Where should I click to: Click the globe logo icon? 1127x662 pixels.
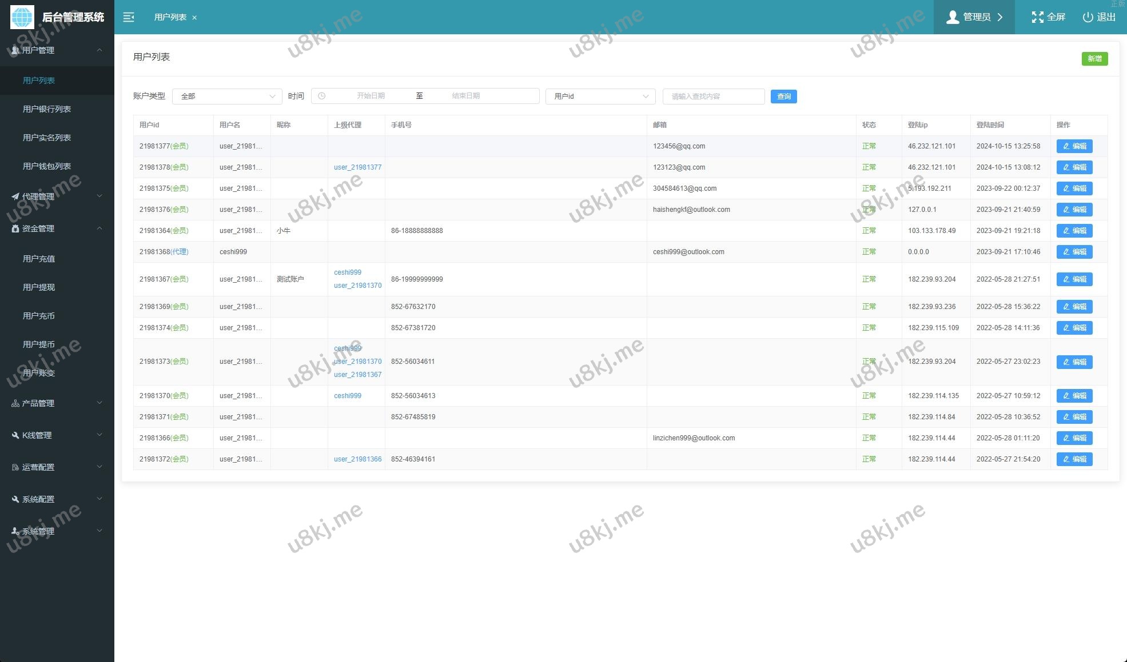tap(22, 17)
